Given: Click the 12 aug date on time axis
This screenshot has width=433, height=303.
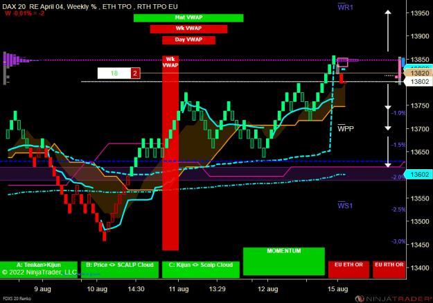Looking at the screenshot, I should (268, 289).
